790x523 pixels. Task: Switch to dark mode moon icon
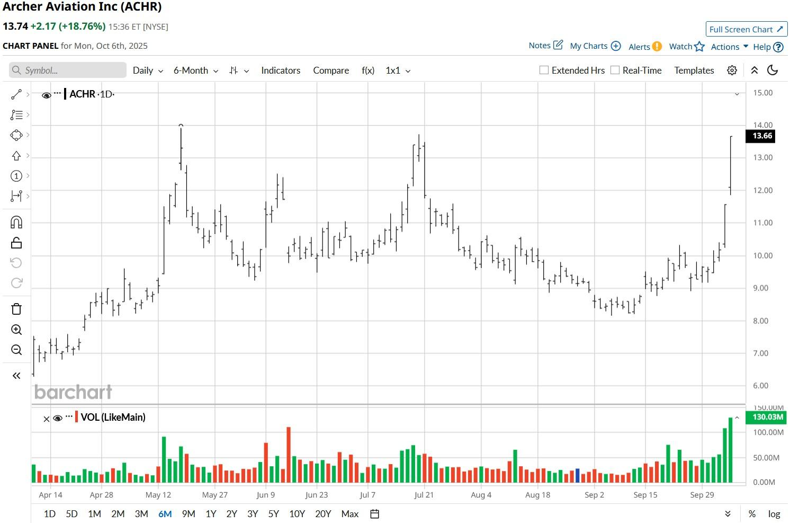pyautogui.click(x=773, y=70)
